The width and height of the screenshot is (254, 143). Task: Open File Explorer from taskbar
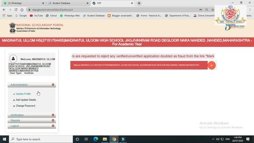[x=105, y=139]
